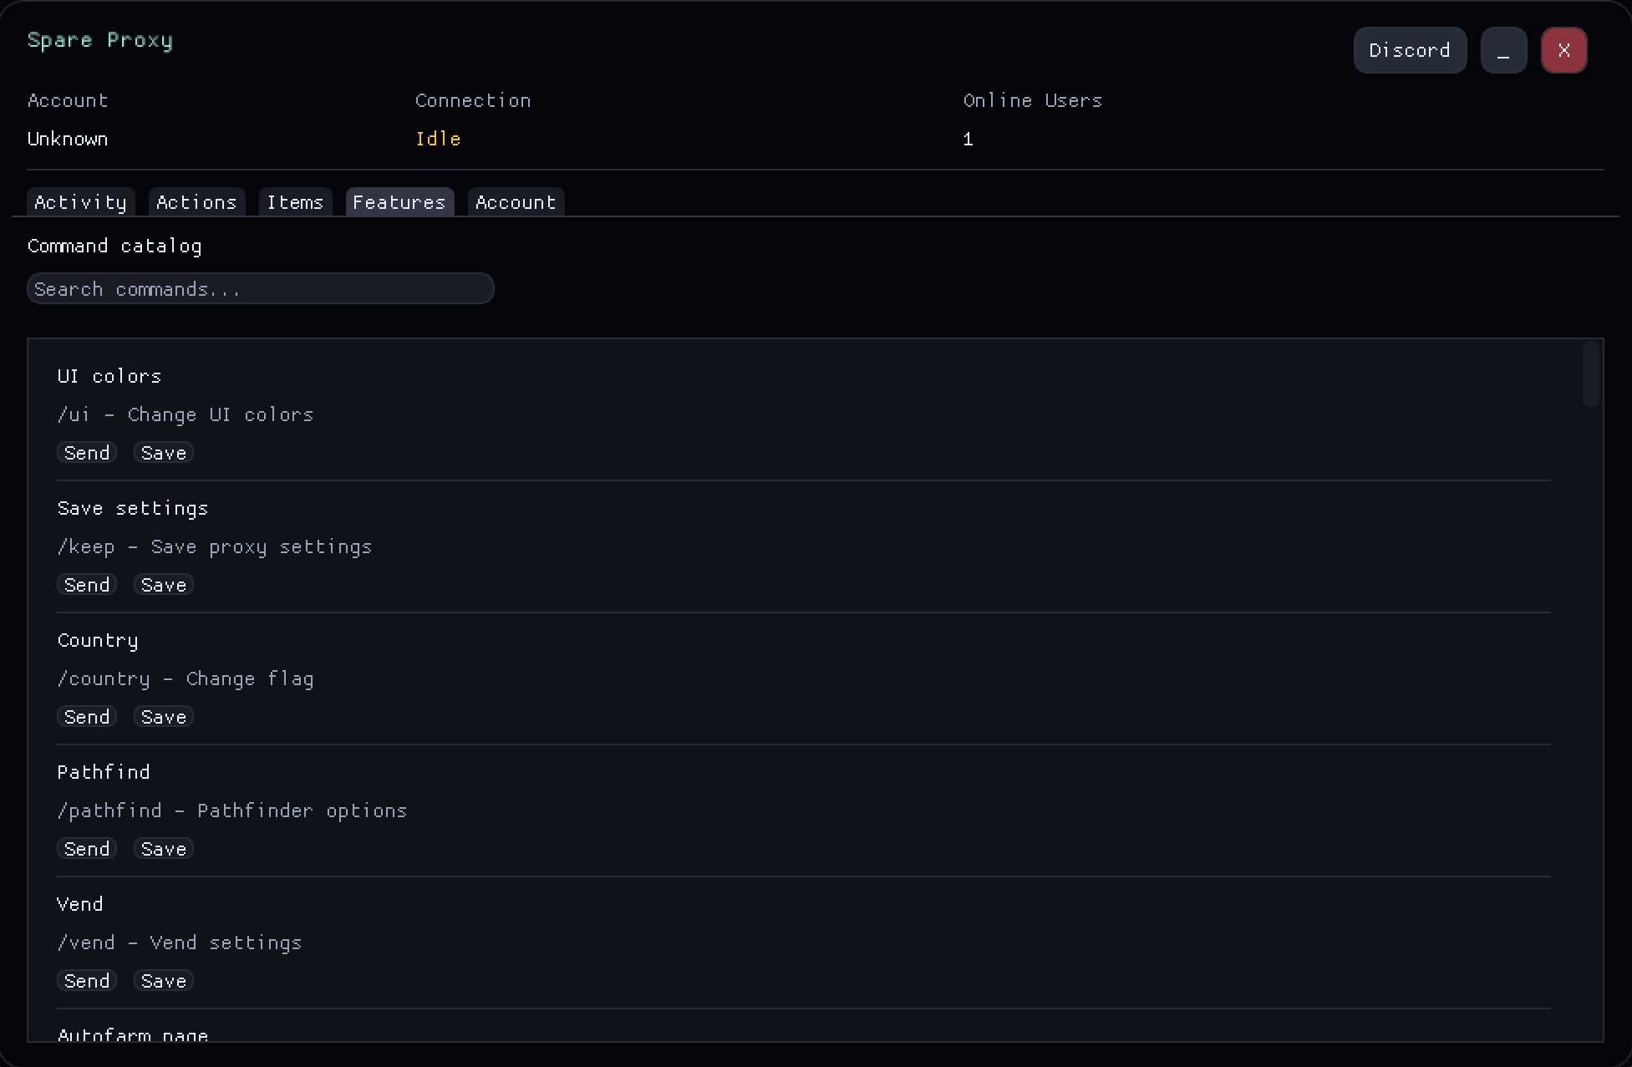The image size is (1632, 1067).
Task: Save the /keep proxy settings command
Action: point(164,585)
